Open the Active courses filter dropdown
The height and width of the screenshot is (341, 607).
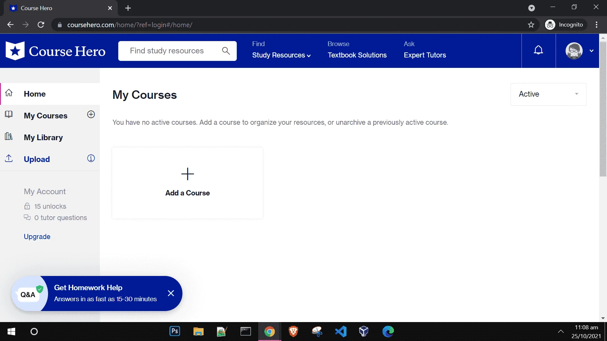(x=549, y=94)
